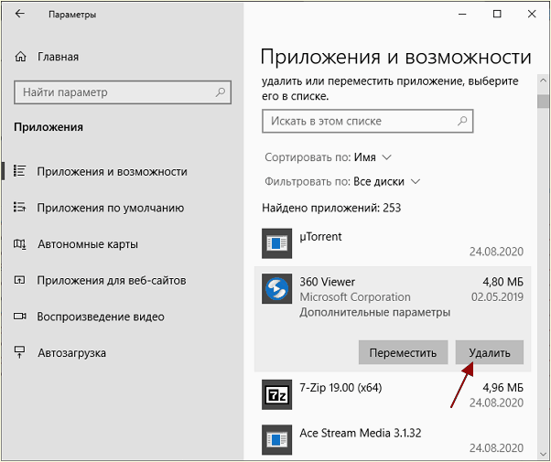The image size is (551, 462).
Task: Minimize the Параметры window
Action: pyautogui.click(x=462, y=14)
